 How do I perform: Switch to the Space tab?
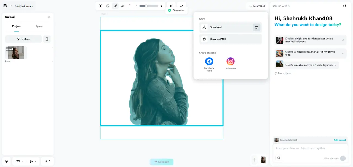tap(39, 26)
